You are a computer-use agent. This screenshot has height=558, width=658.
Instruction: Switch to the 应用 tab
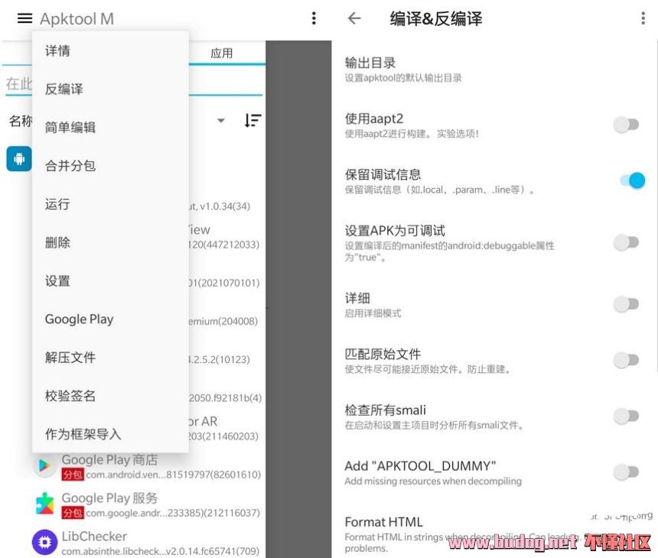click(222, 54)
